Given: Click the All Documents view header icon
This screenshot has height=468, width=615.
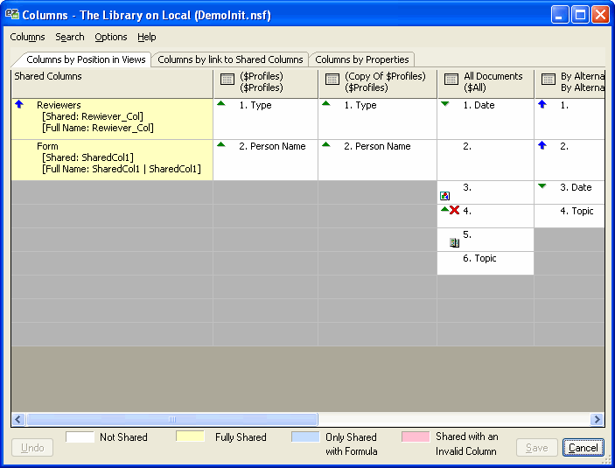Looking at the screenshot, I should pyautogui.click(x=451, y=80).
